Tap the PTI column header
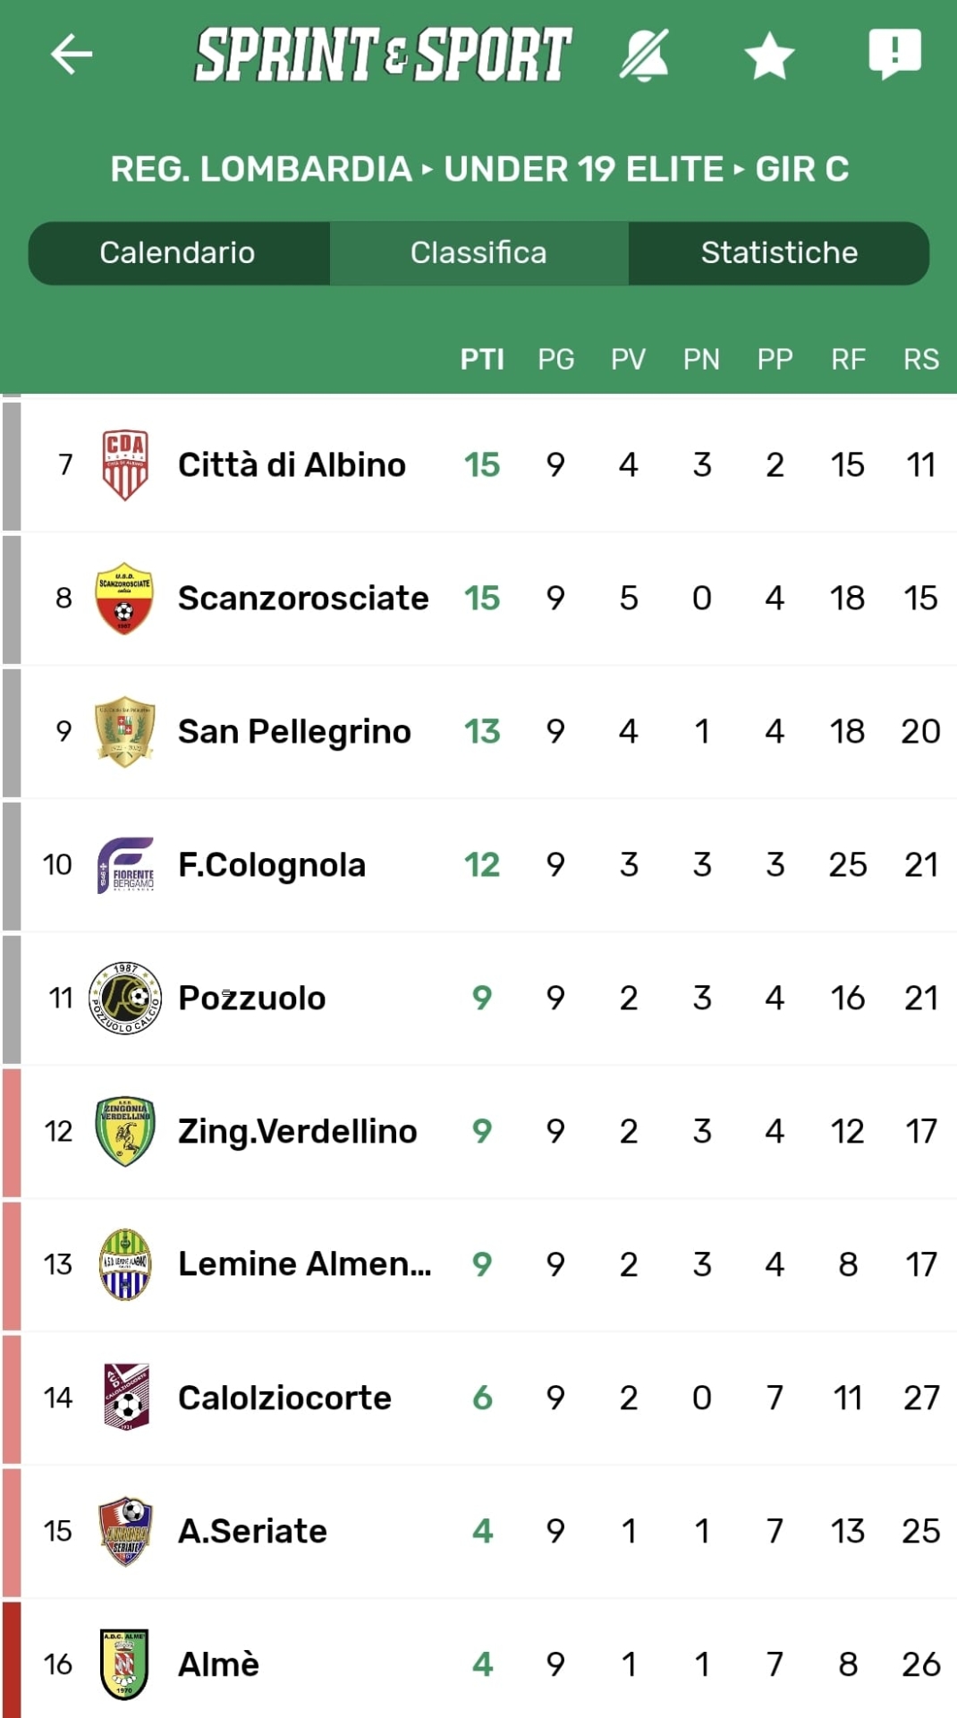This screenshot has width=957, height=1718. click(x=482, y=360)
